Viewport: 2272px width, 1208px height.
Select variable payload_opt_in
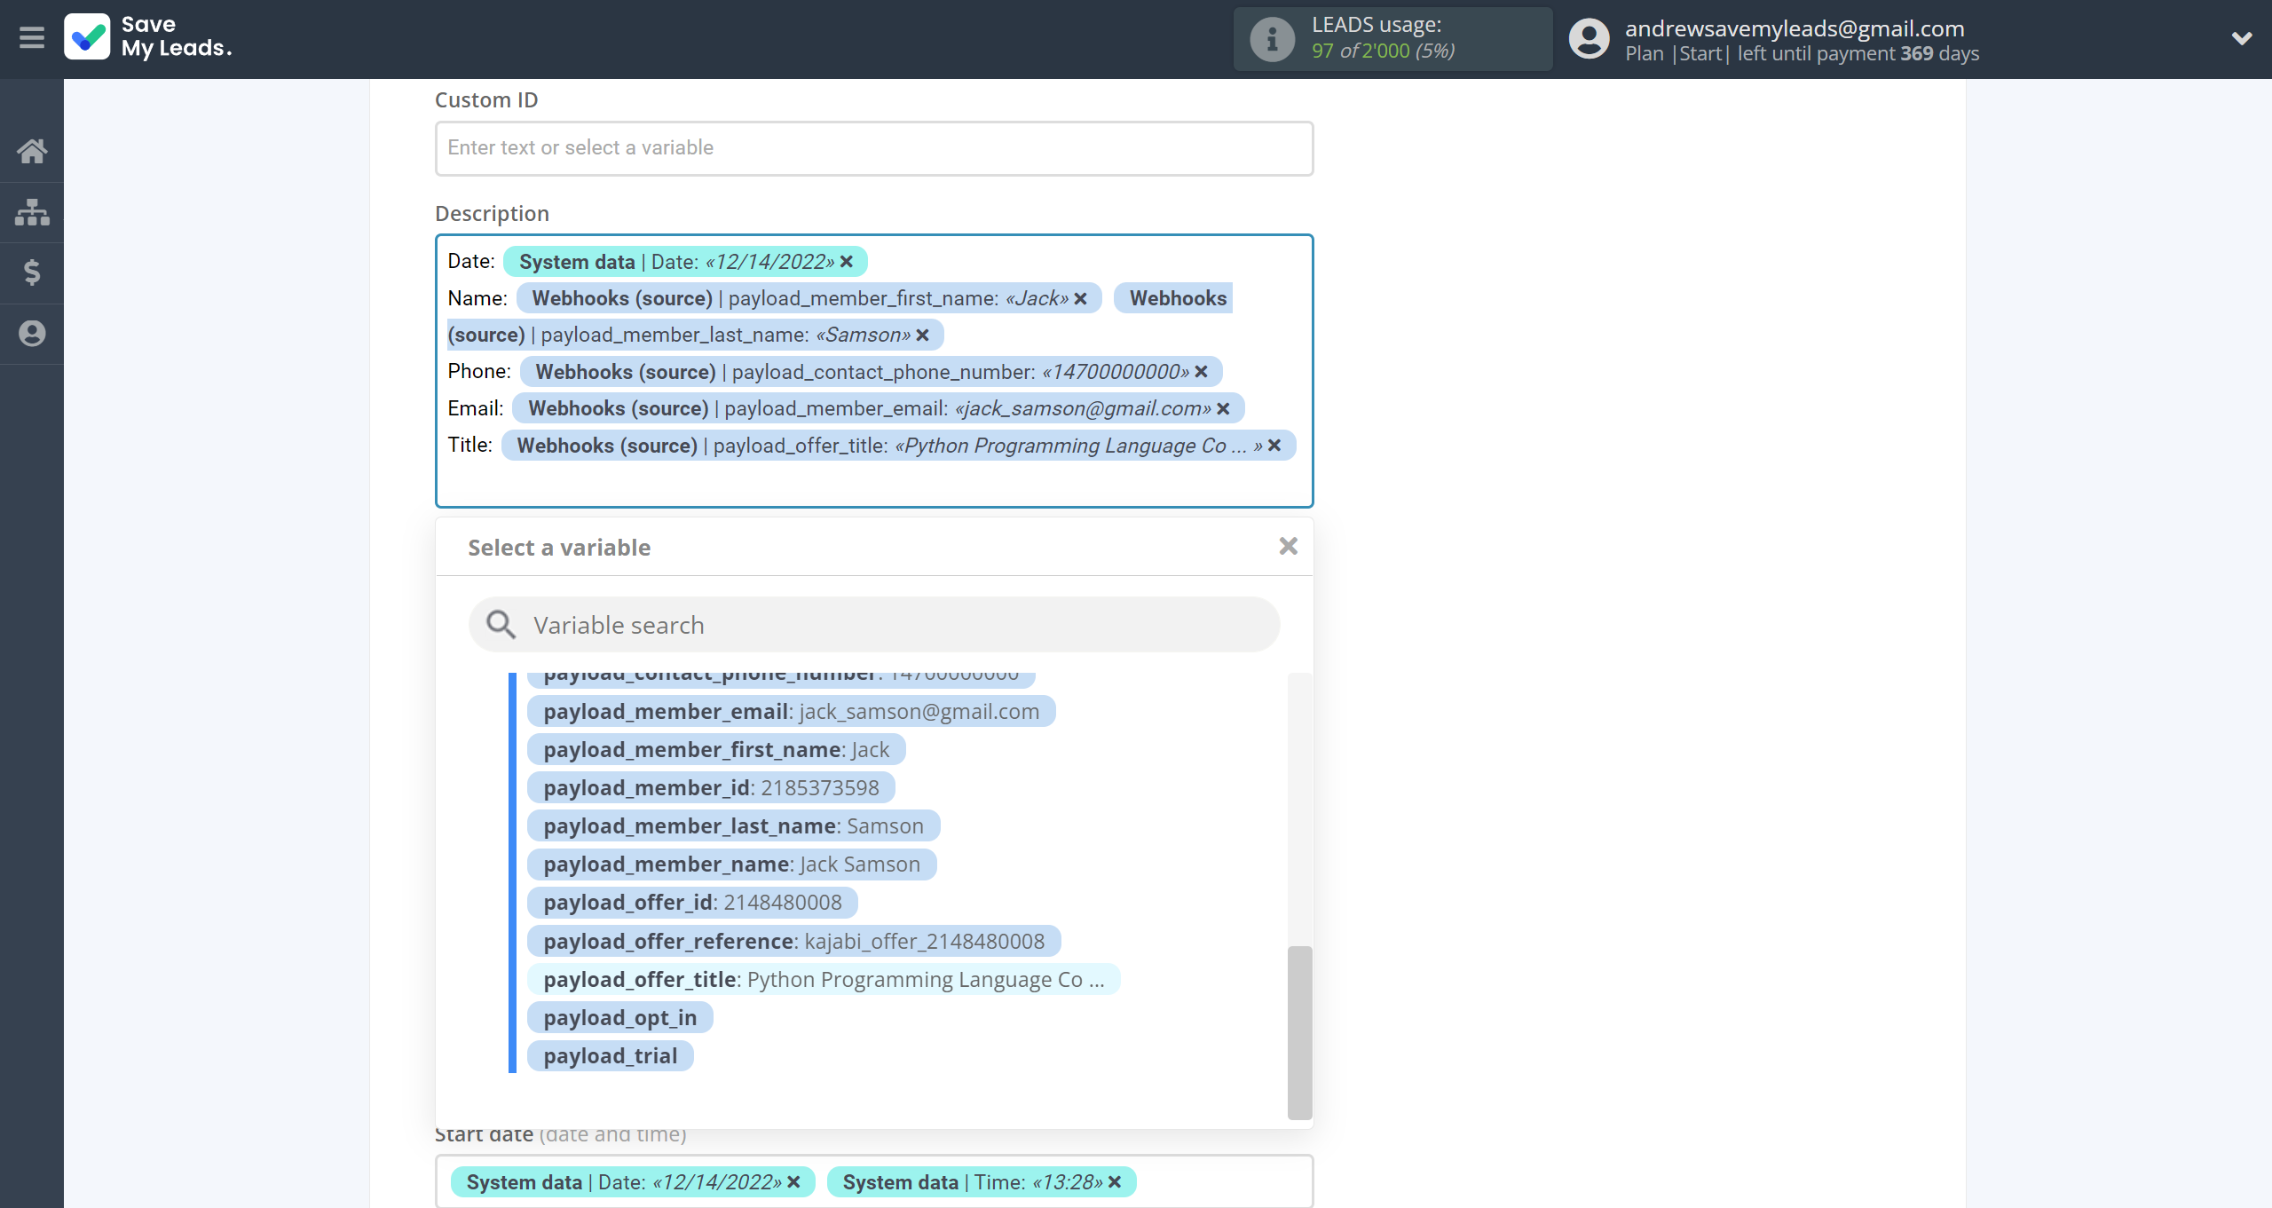point(619,1018)
